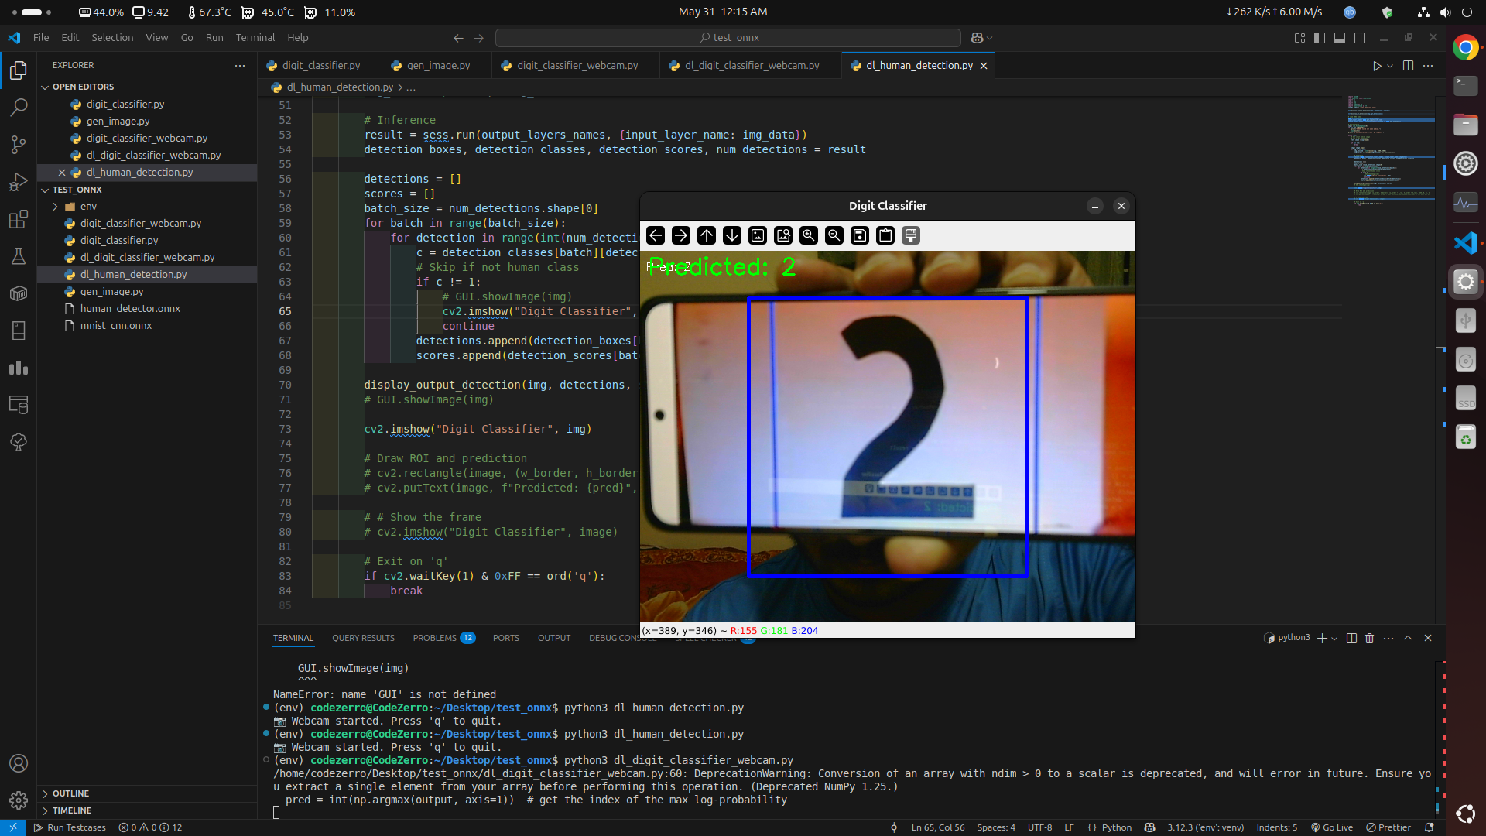Toggle bottom panel visibility
Image resolution: width=1486 pixels, height=836 pixels.
[x=1340, y=37]
